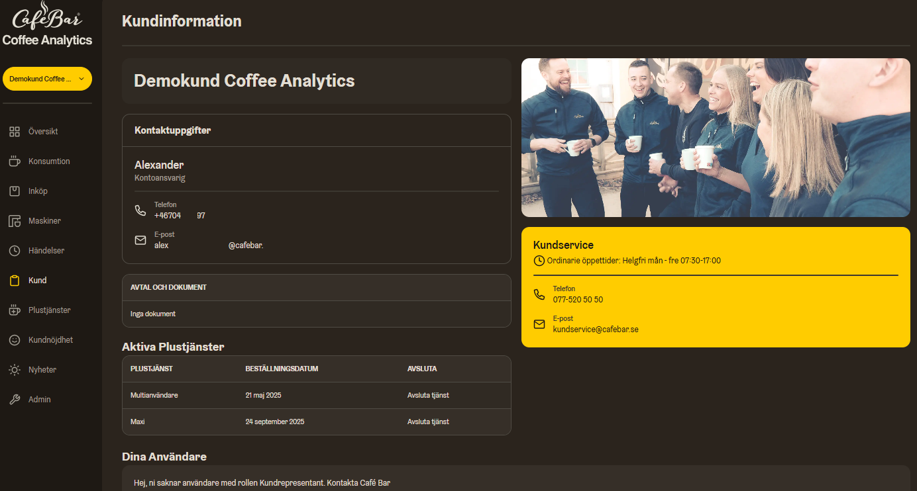Viewport: 917px width, 491px height.
Task: Click the Konsumtion coffee cup icon
Action: (x=15, y=161)
